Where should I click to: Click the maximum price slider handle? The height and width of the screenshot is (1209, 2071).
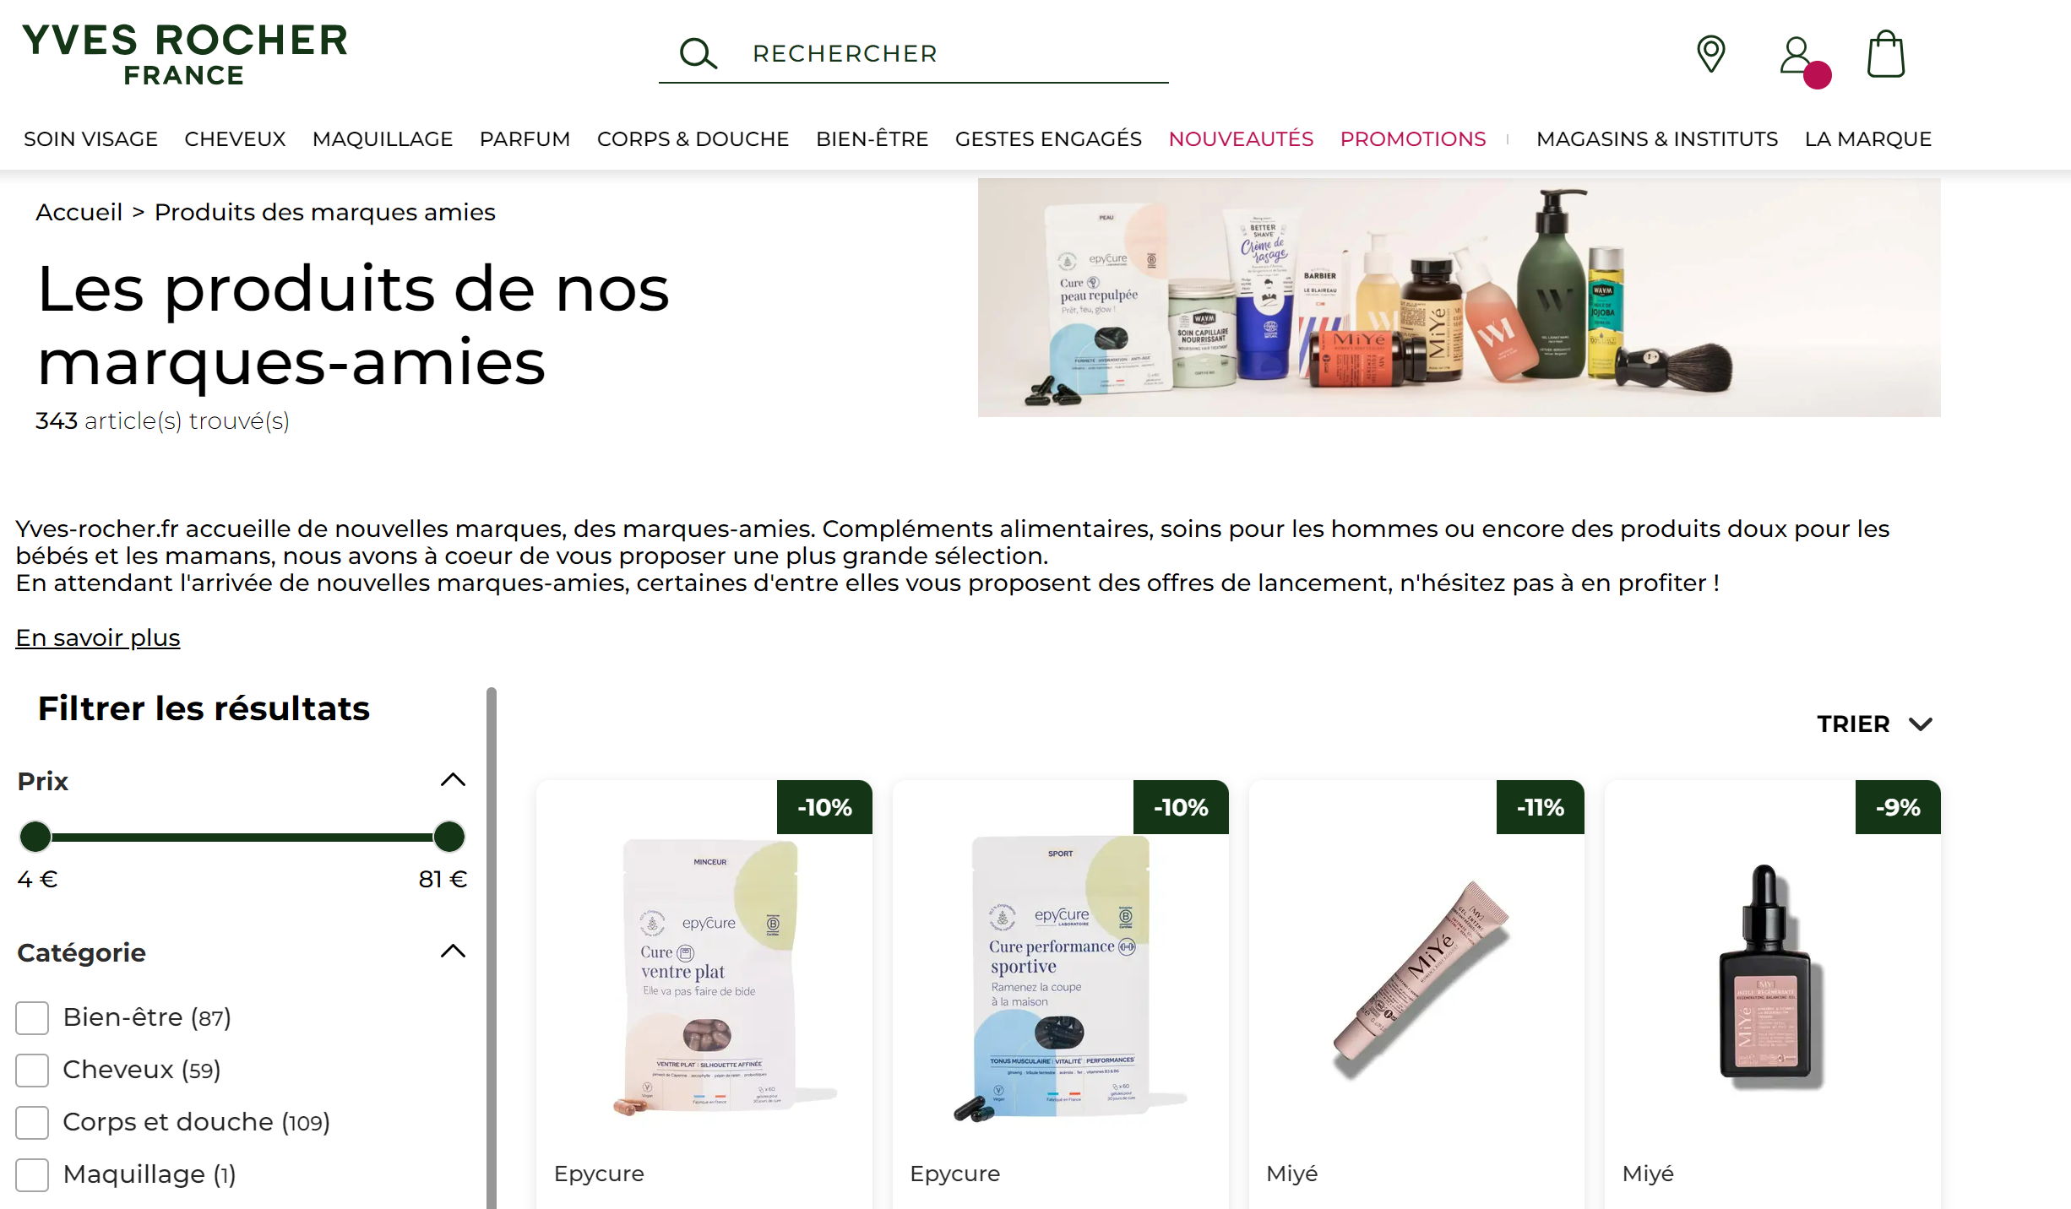point(449,837)
